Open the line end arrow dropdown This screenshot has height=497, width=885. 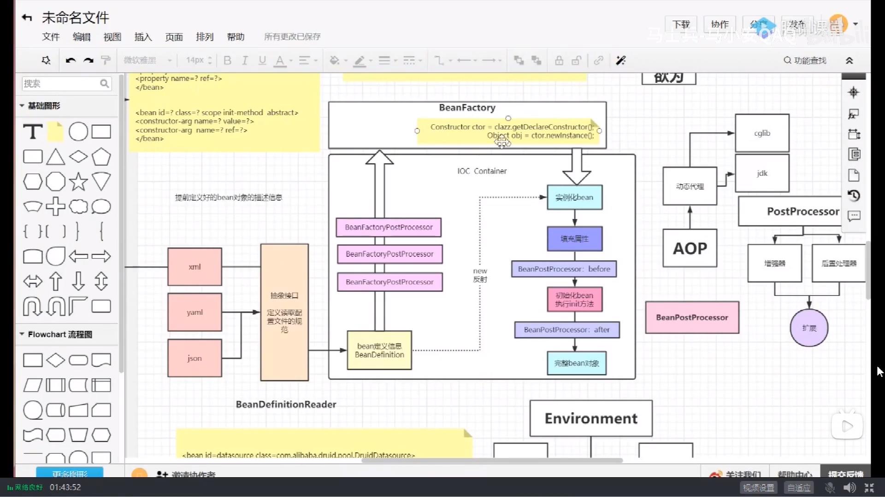click(x=492, y=60)
